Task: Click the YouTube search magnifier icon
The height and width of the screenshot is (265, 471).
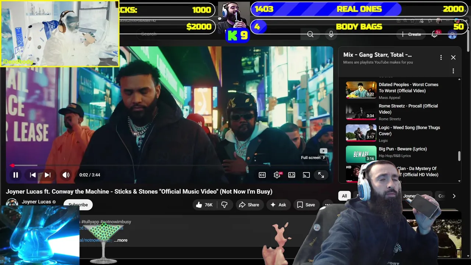Action: (x=310, y=34)
